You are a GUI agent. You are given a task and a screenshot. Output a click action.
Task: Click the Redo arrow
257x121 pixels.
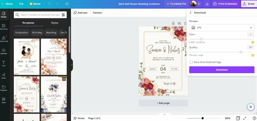(x=57, y=4)
